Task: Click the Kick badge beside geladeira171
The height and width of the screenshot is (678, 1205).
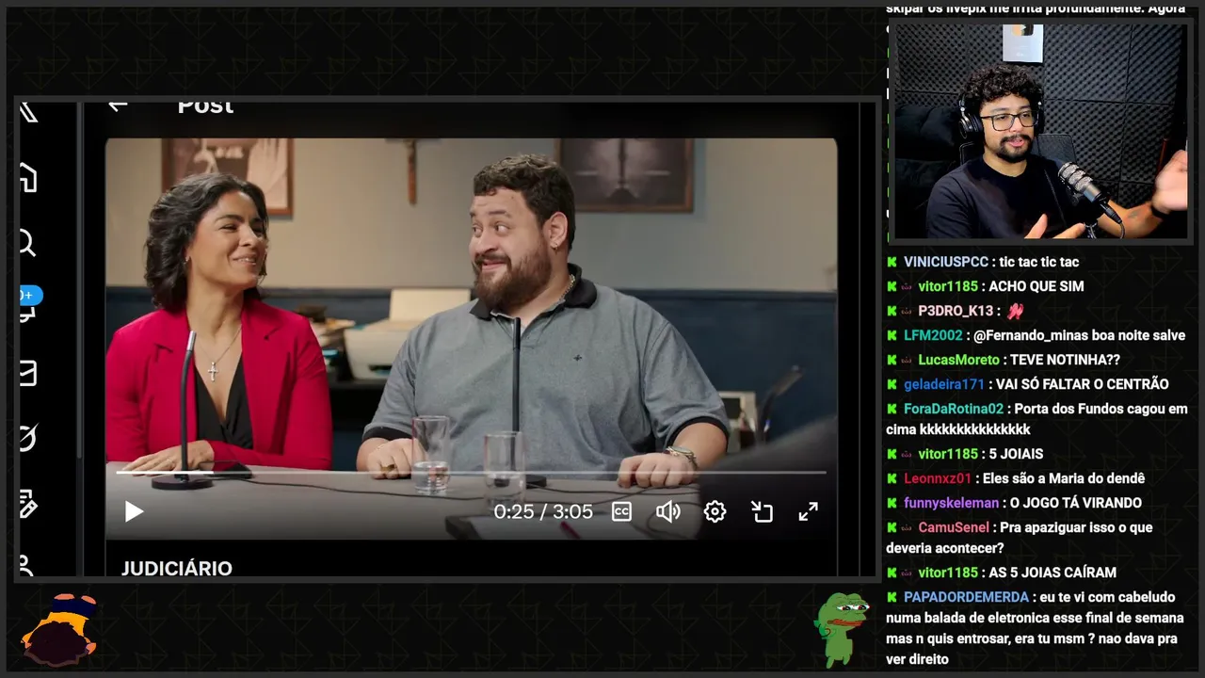Action: tap(892, 384)
